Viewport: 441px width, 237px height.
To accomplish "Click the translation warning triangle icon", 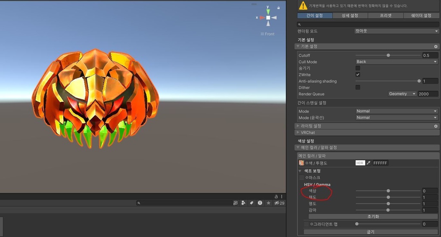I will 303,5.
